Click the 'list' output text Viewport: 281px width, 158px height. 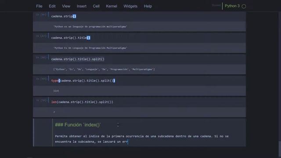coord(56,91)
